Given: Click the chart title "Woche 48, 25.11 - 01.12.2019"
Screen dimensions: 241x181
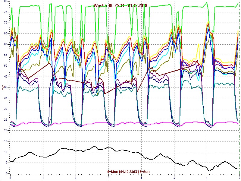Looking at the screenshot, I should tap(120, 5).
